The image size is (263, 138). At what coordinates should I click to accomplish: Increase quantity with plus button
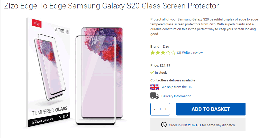(x=166, y=109)
